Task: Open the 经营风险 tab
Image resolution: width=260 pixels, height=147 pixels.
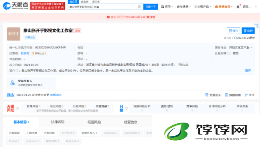Action: [x=94, y=122]
